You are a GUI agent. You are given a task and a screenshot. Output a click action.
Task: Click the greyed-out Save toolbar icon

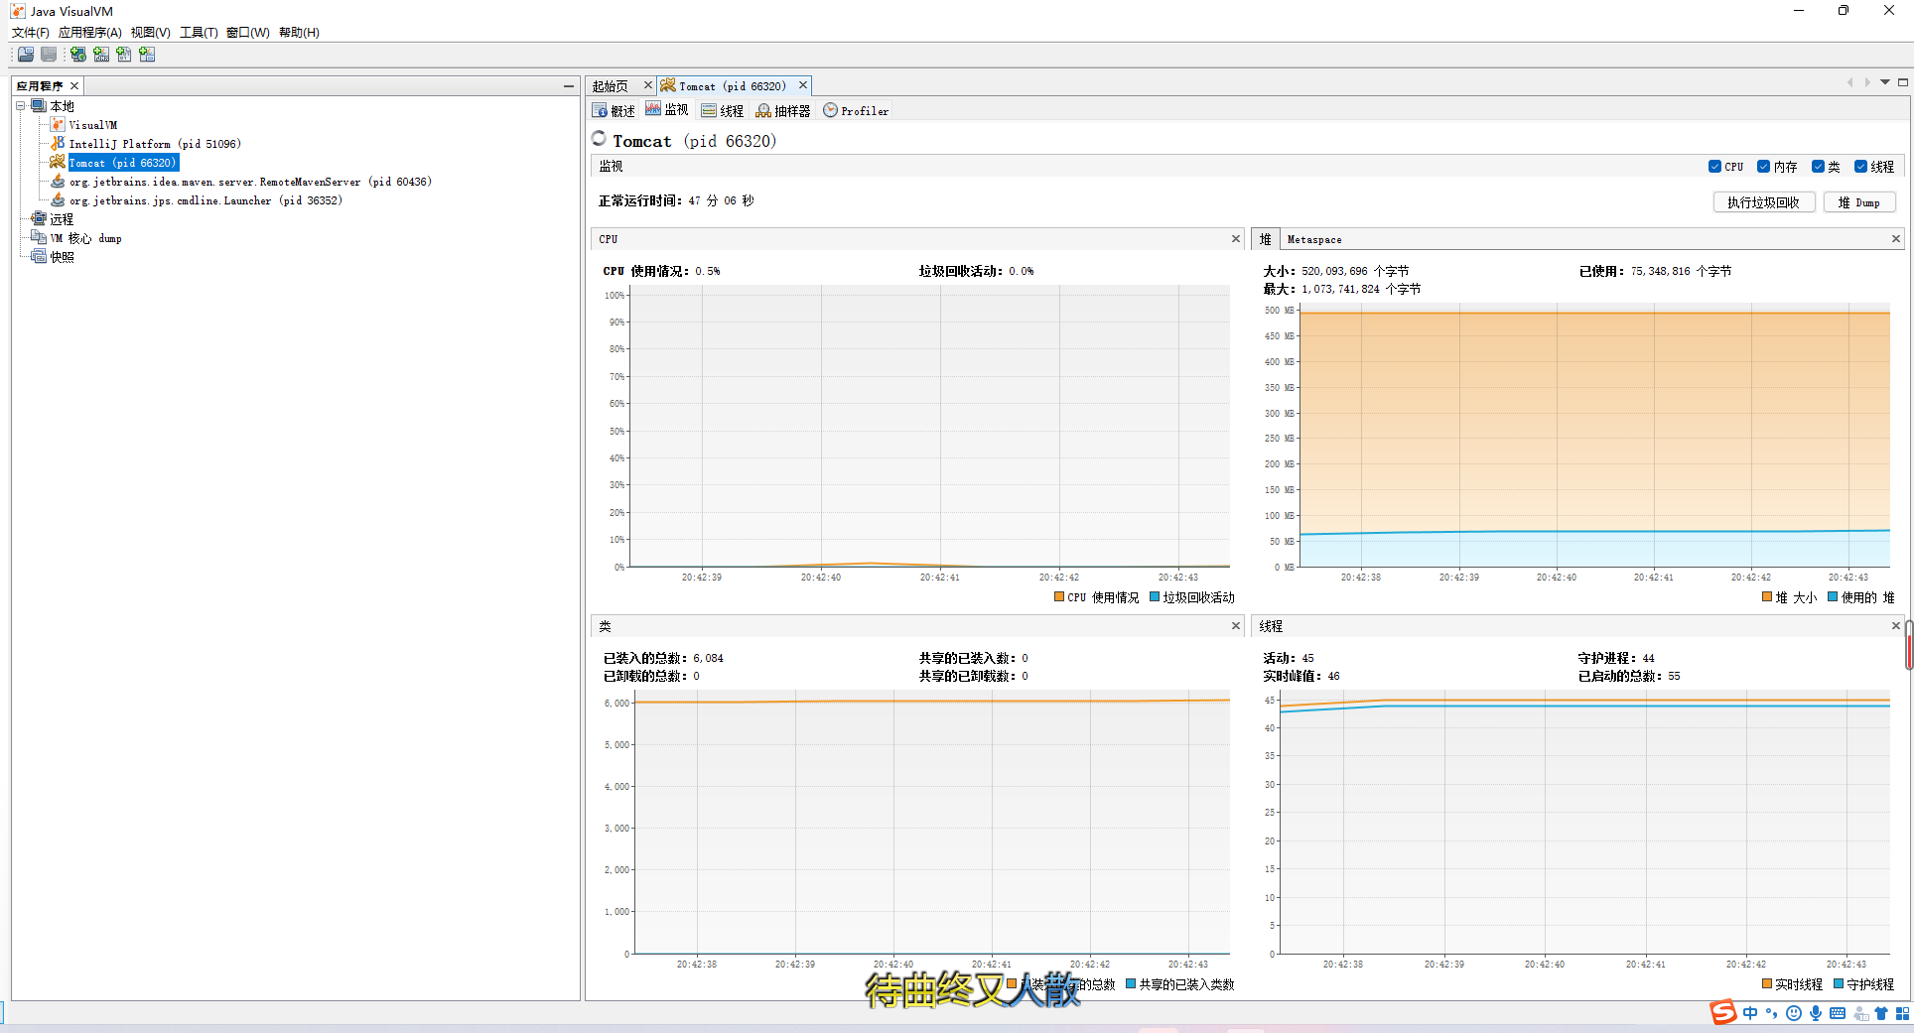49,55
